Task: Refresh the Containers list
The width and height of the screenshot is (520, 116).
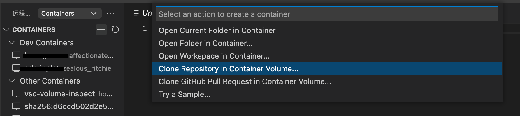Action: click(115, 30)
